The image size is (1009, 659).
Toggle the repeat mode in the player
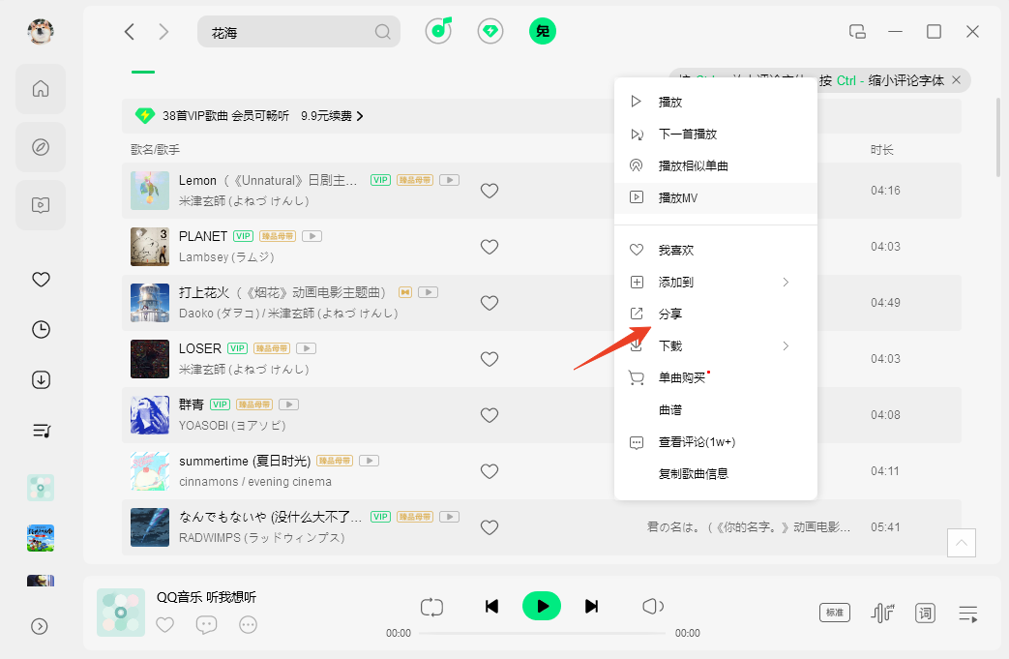[431, 607]
